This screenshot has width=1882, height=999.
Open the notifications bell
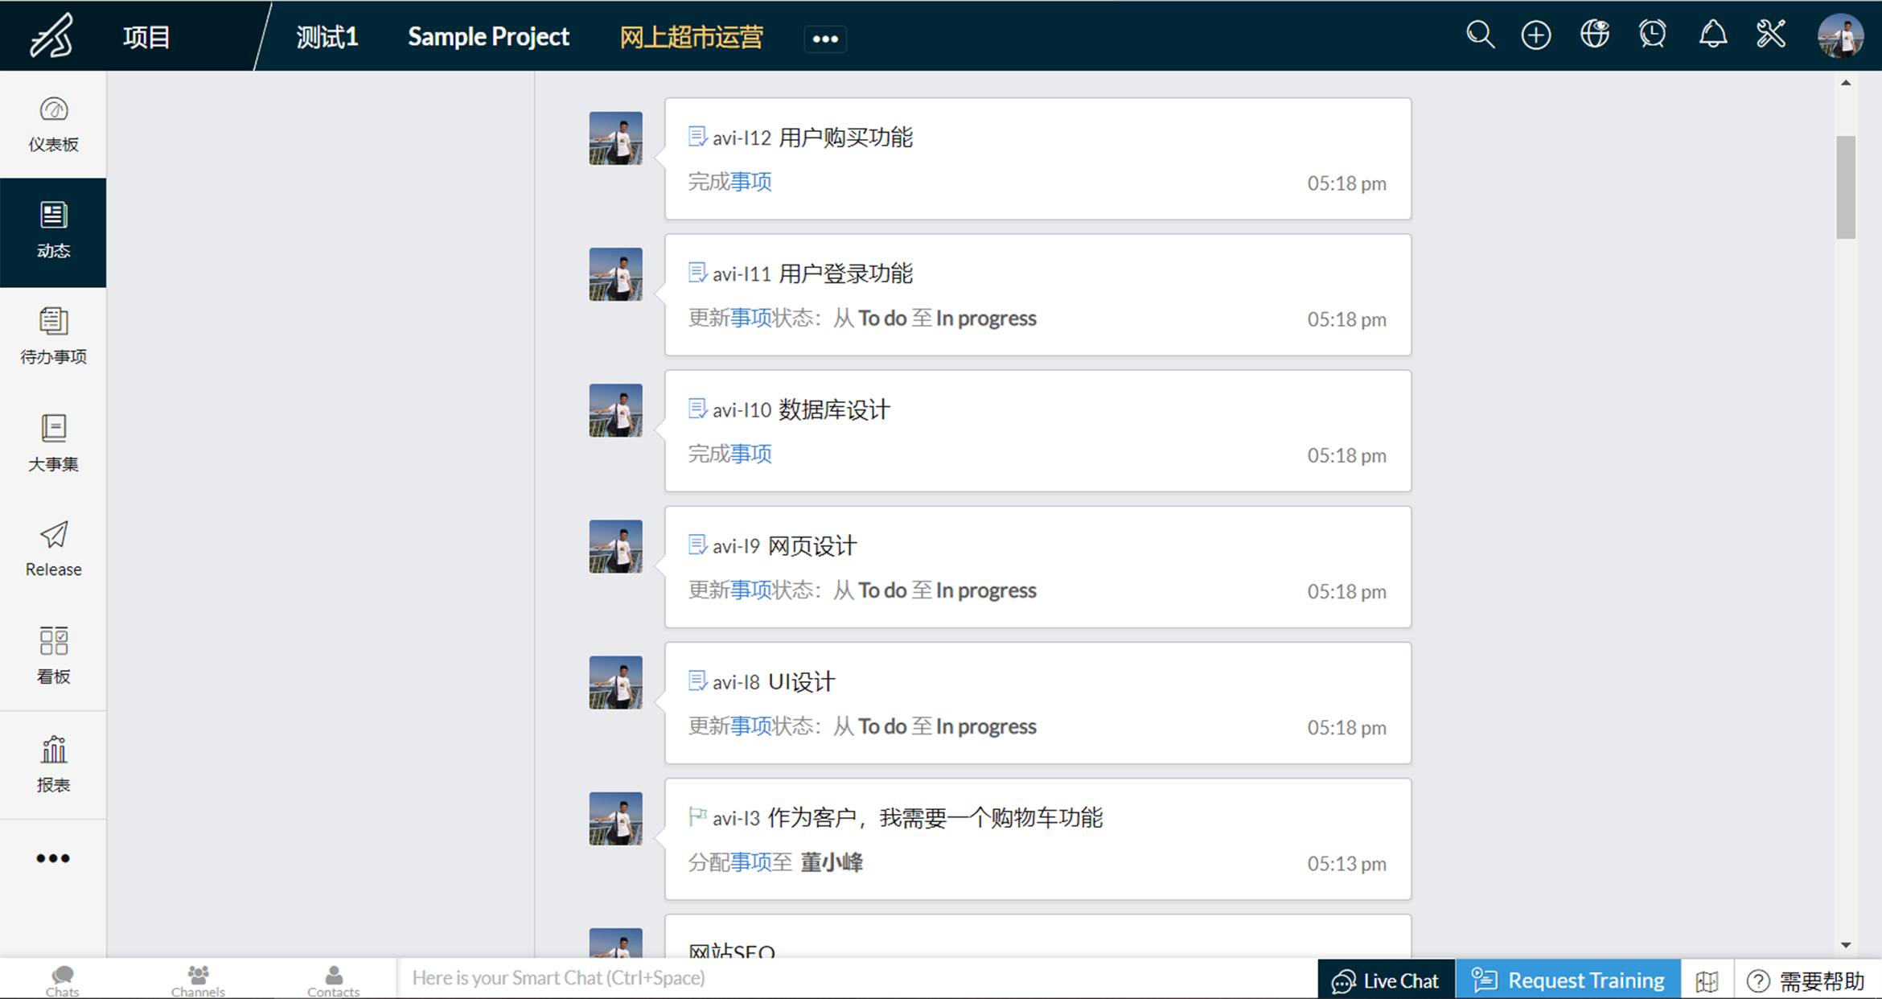pyautogui.click(x=1712, y=35)
